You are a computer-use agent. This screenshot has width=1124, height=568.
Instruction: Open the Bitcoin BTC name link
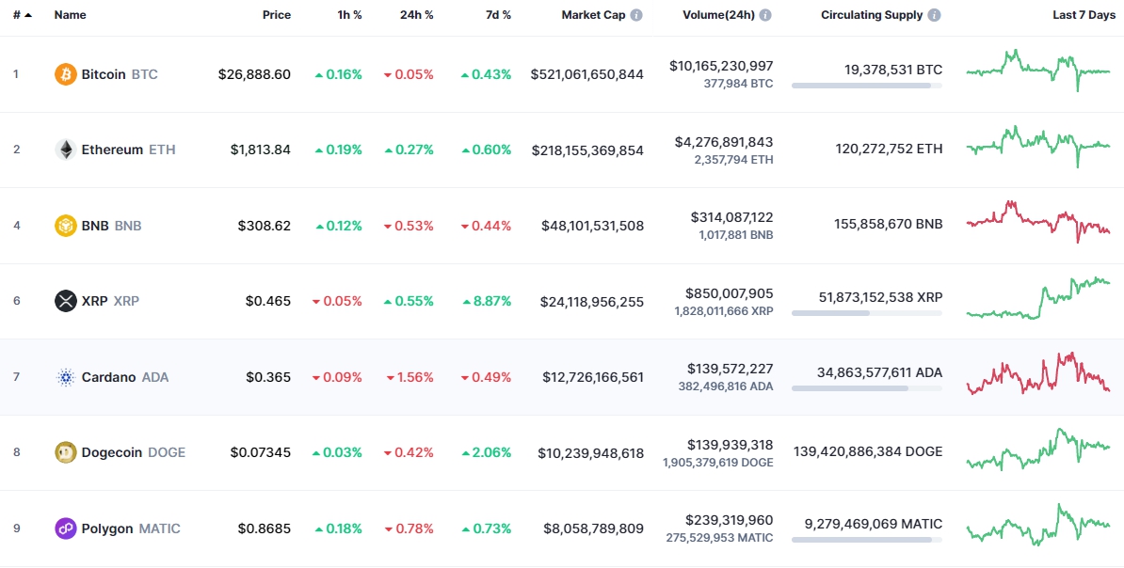point(119,74)
